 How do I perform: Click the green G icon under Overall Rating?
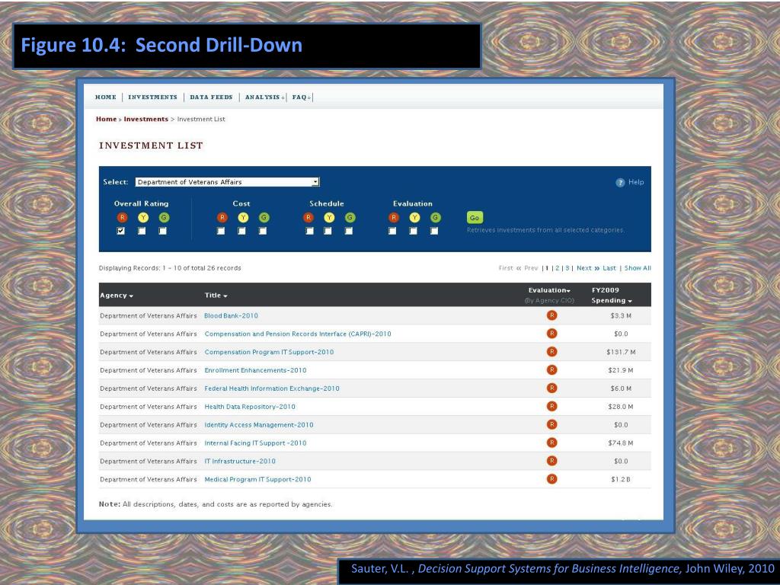tap(164, 217)
